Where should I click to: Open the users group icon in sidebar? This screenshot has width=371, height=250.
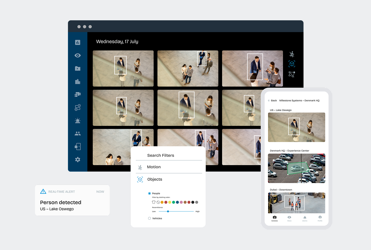(x=78, y=134)
